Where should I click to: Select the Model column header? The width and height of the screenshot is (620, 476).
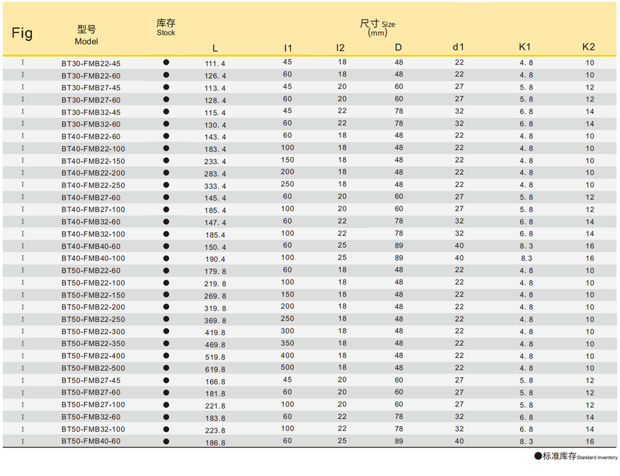[86, 35]
